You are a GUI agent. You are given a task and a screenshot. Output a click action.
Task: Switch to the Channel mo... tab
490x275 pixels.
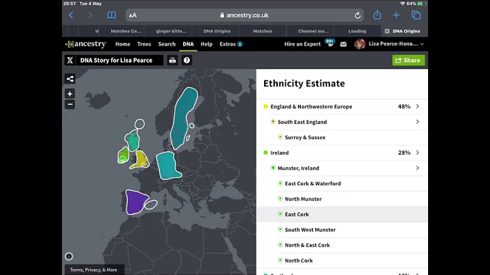tap(313, 31)
